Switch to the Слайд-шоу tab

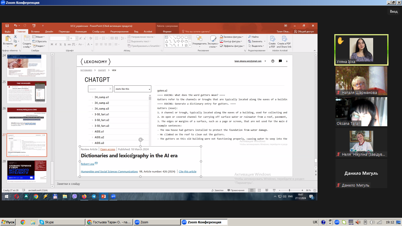tap(98, 31)
